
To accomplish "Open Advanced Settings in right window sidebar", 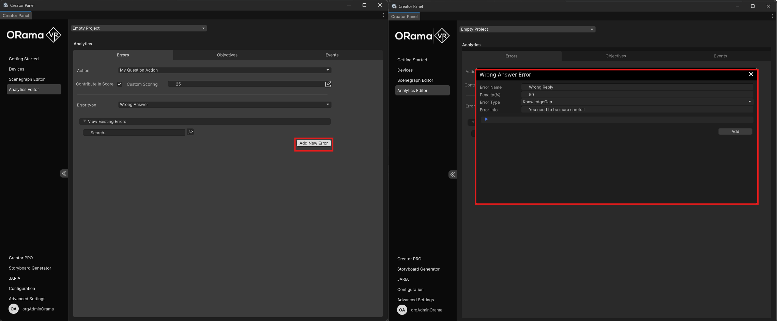I will pyautogui.click(x=416, y=300).
